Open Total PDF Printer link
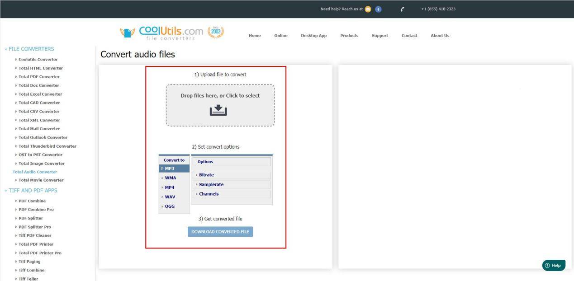 coord(36,244)
